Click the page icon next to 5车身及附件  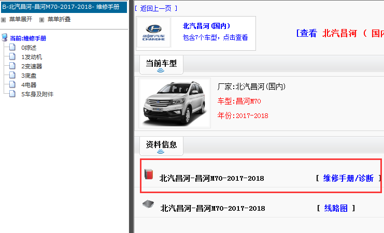(12, 94)
